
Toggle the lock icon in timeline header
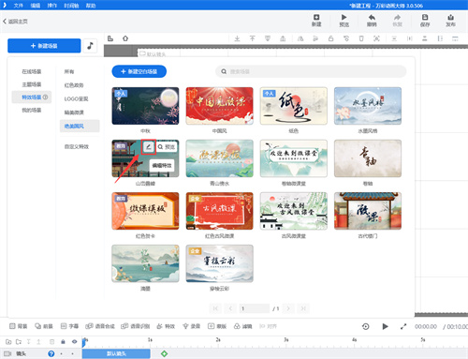coord(63,341)
